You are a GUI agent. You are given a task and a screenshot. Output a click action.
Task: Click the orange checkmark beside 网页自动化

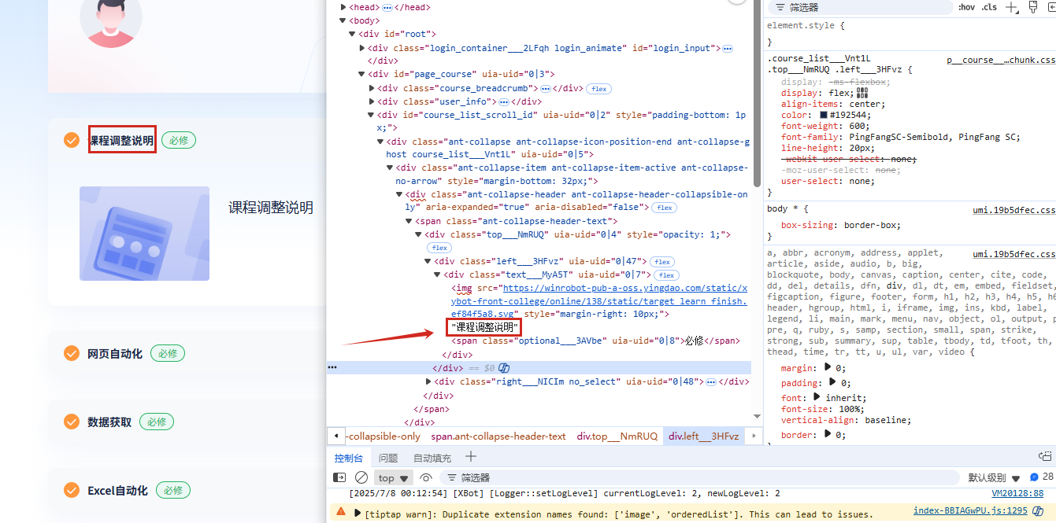(x=72, y=354)
